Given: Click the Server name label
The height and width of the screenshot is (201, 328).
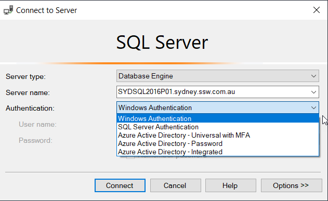Looking at the screenshot, I should 28,92.
